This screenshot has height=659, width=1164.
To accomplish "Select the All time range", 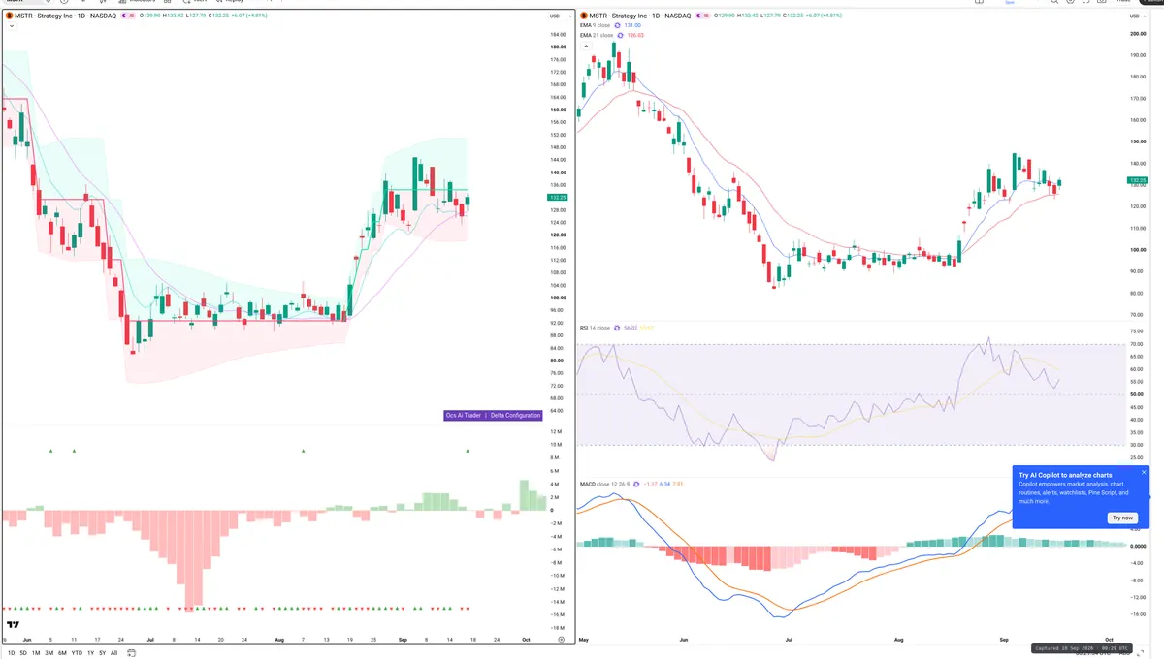I will tap(113, 653).
